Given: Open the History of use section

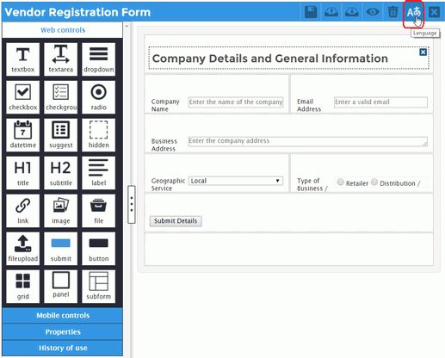Looking at the screenshot, I should coord(63,348).
